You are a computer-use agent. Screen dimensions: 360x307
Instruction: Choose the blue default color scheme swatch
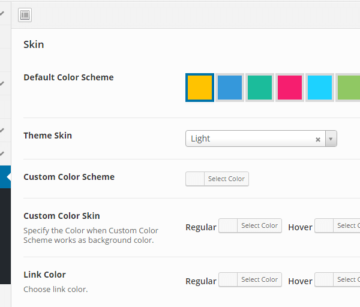point(229,88)
